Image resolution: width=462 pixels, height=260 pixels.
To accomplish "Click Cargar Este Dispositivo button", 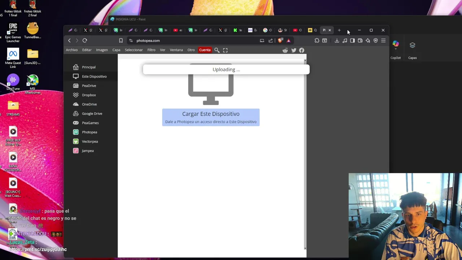I will coord(211,117).
